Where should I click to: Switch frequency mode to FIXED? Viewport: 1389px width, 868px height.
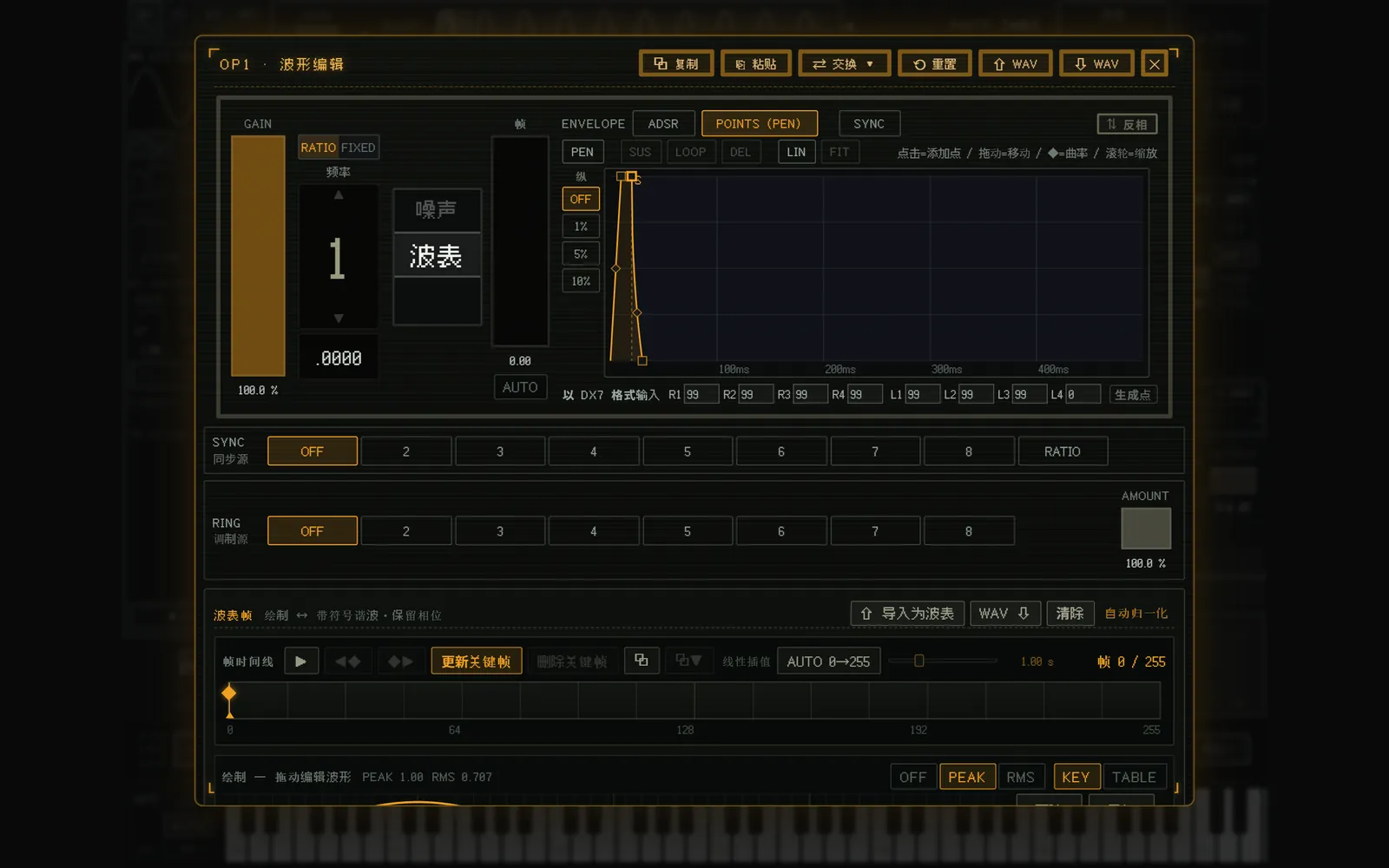point(358,148)
